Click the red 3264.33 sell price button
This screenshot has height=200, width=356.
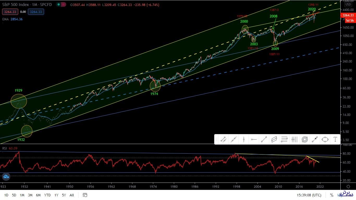coord(10,12)
